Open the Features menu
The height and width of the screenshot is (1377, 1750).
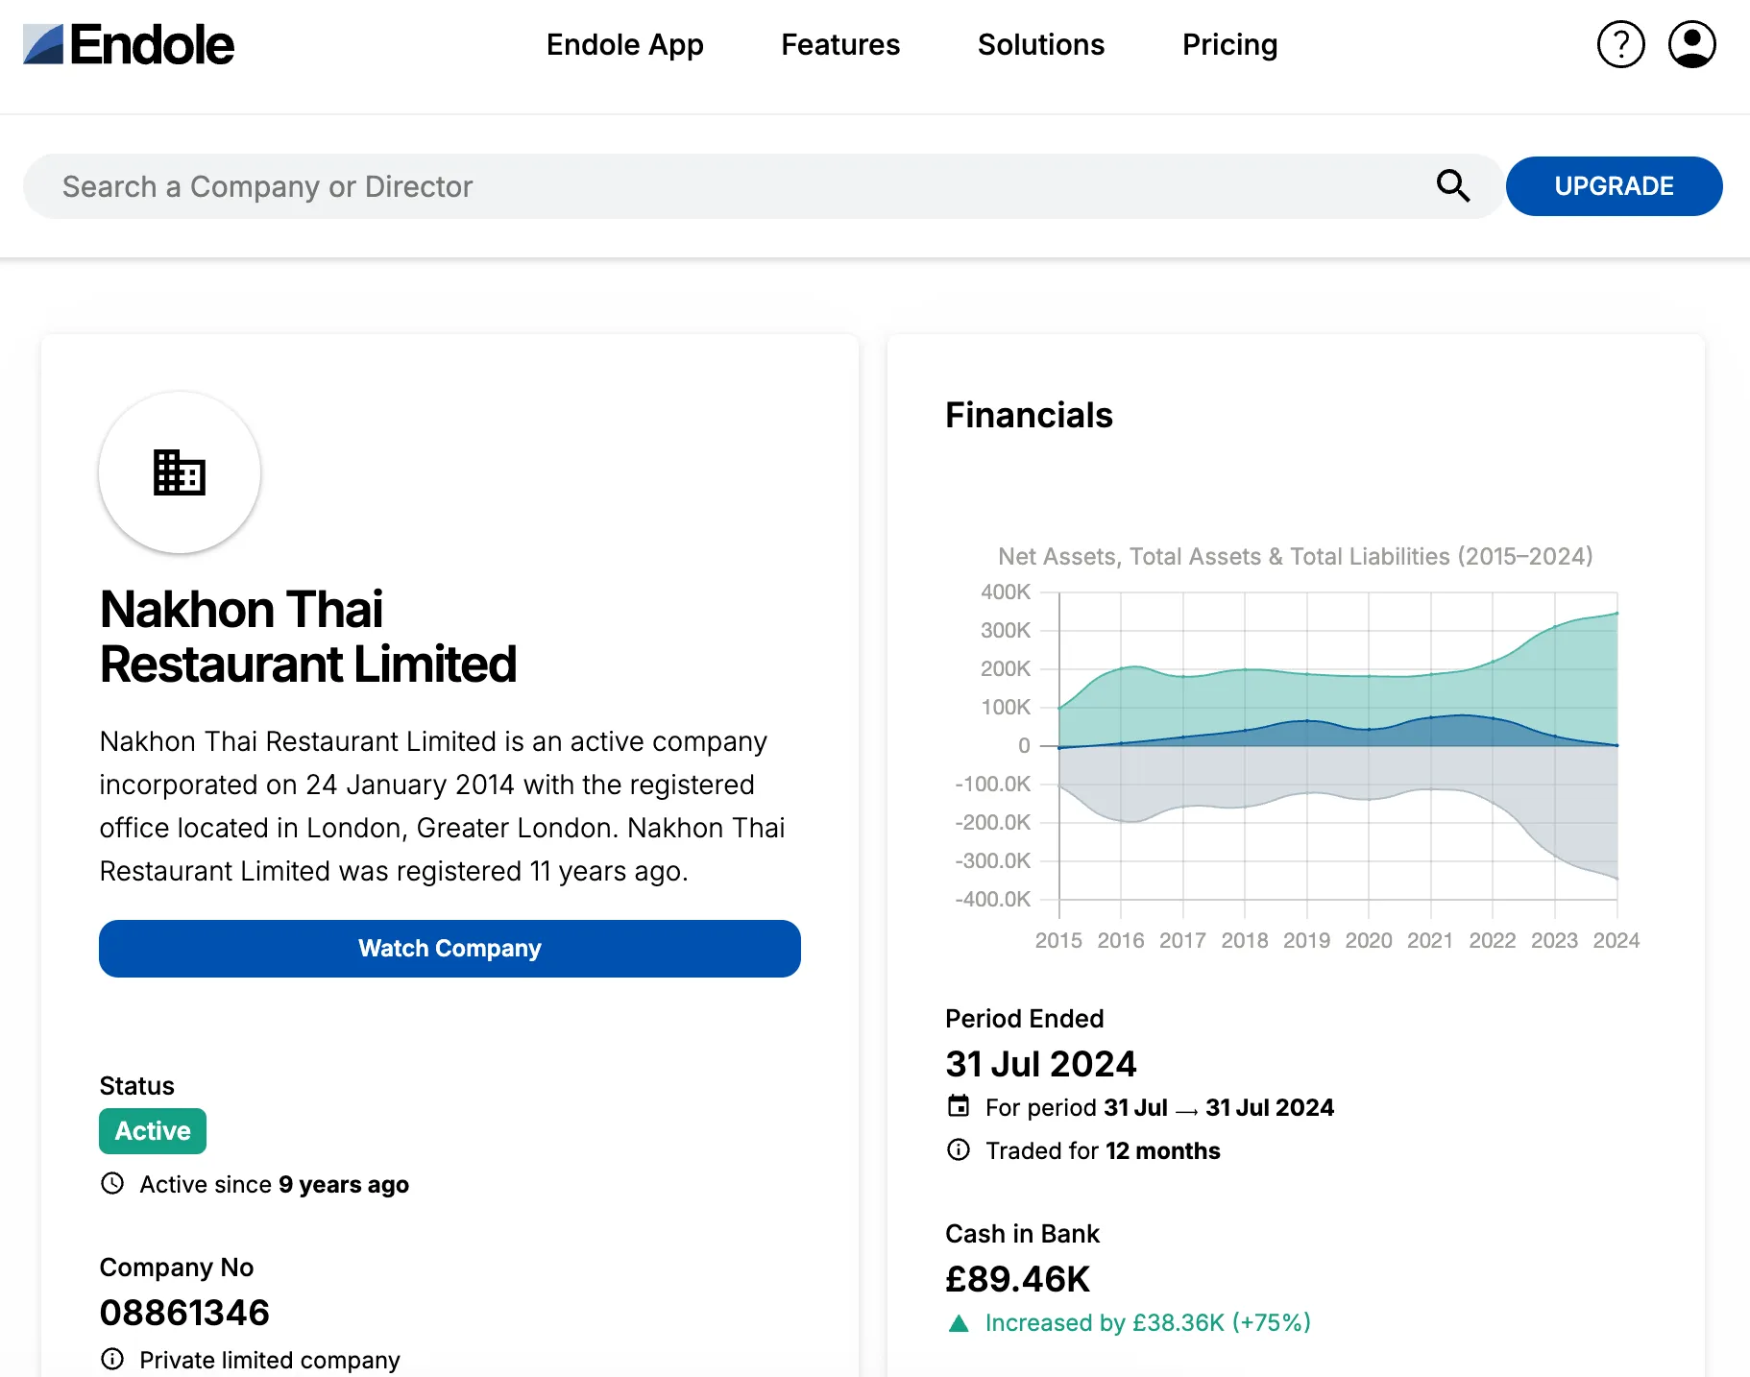pos(839,45)
